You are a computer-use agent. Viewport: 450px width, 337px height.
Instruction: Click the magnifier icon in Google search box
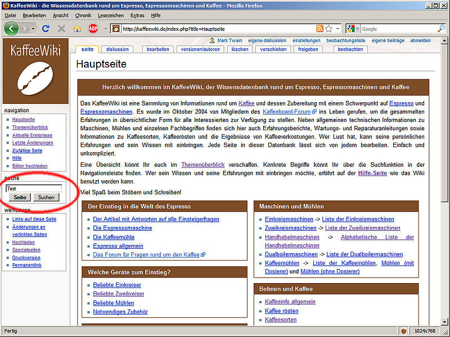441,29
